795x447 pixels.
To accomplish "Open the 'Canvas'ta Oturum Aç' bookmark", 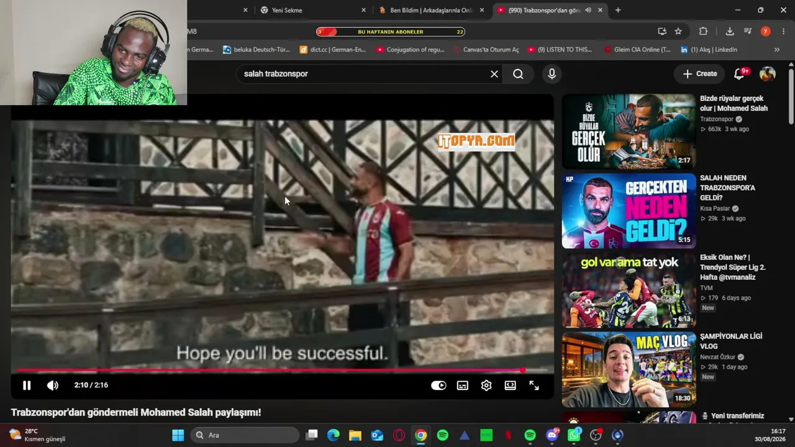I will point(486,50).
